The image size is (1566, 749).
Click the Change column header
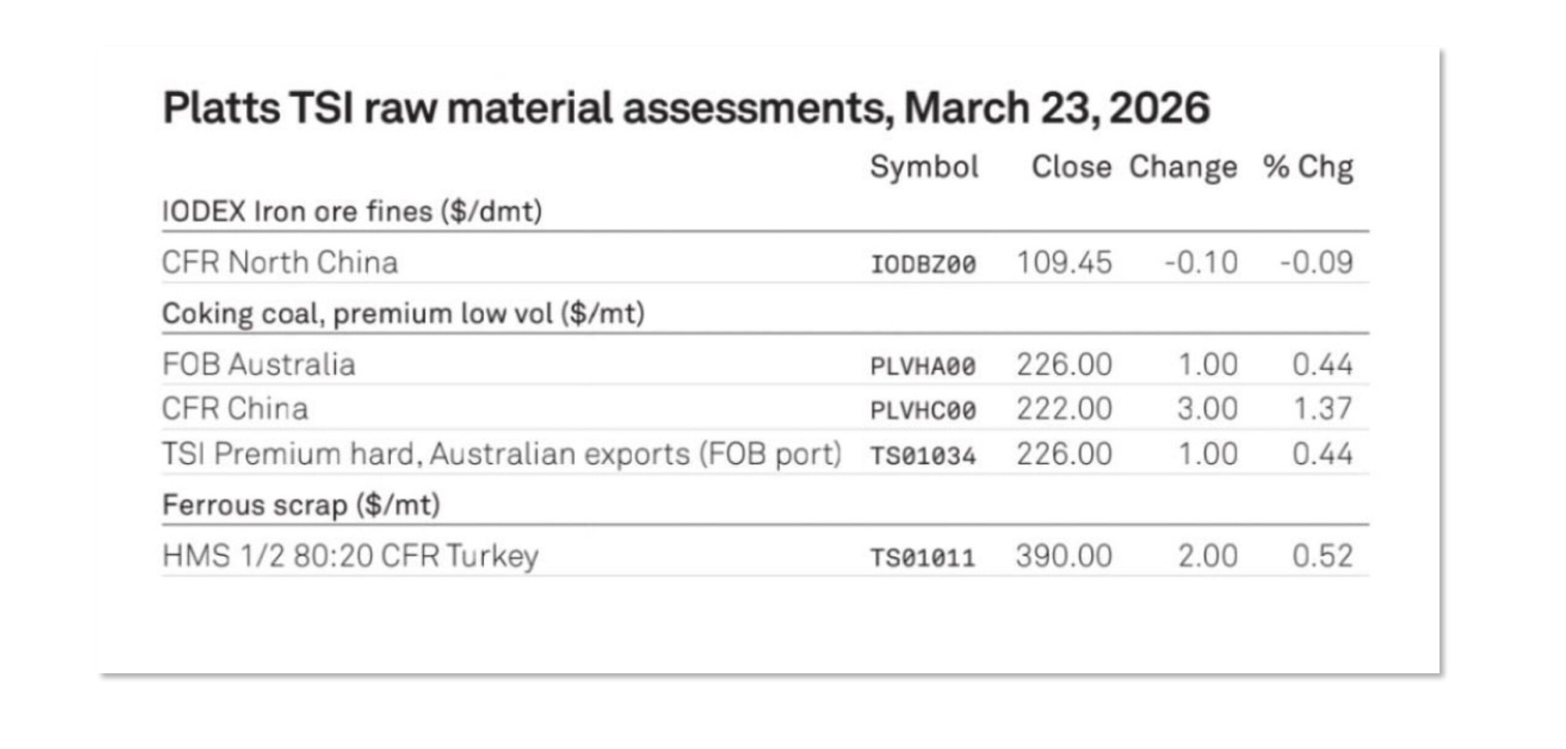pos(1182,166)
